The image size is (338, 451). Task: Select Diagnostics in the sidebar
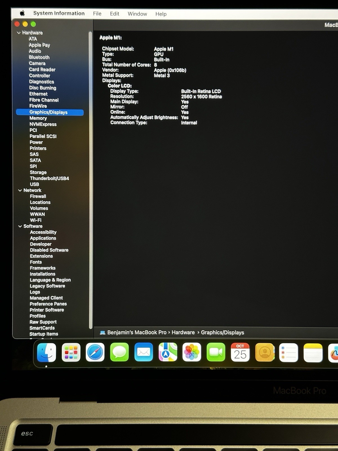[x=42, y=82]
